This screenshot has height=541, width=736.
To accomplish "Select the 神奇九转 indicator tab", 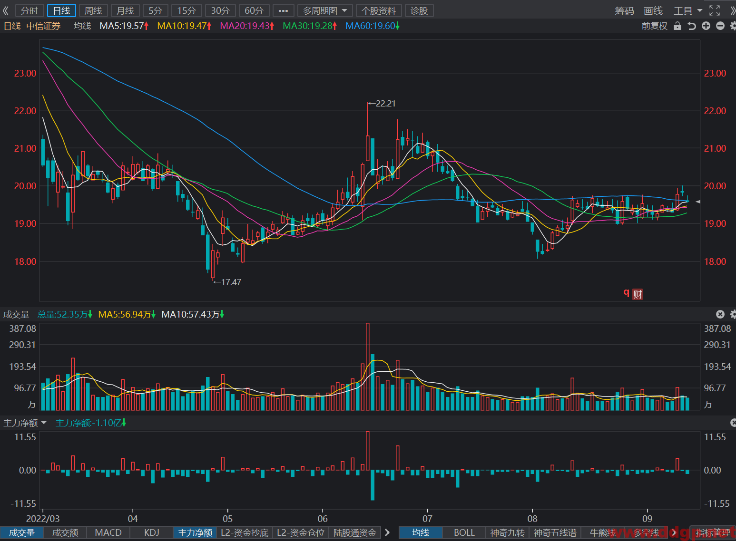I will [507, 532].
